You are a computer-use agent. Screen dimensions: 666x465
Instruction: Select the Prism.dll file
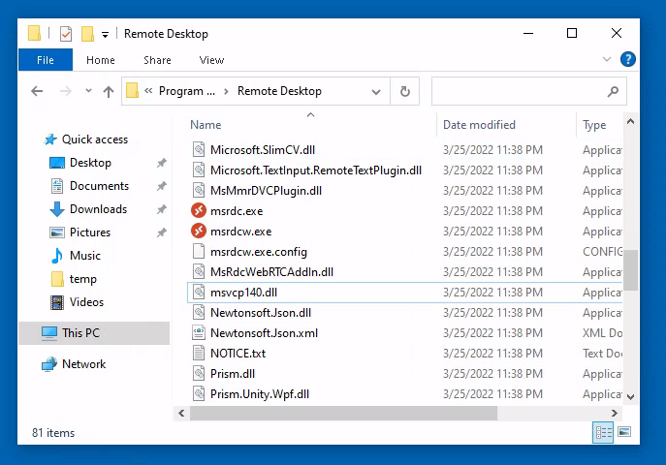pos(233,374)
